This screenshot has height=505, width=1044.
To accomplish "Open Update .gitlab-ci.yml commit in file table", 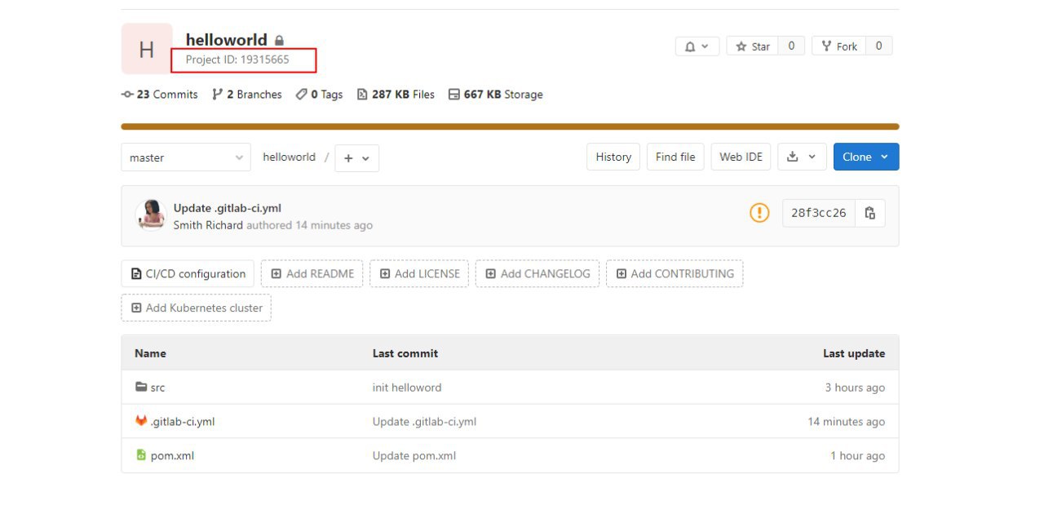I will pyautogui.click(x=424, y=422).
